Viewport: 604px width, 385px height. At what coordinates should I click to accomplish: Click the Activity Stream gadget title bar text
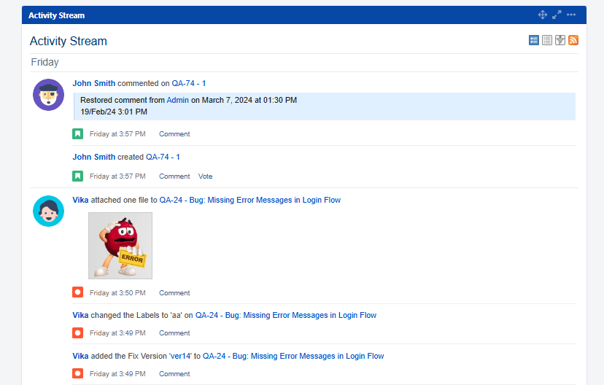point(57,15)
